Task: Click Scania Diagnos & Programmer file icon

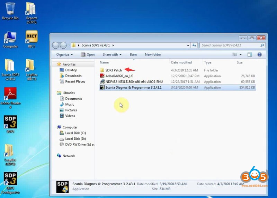Action: 102,87
